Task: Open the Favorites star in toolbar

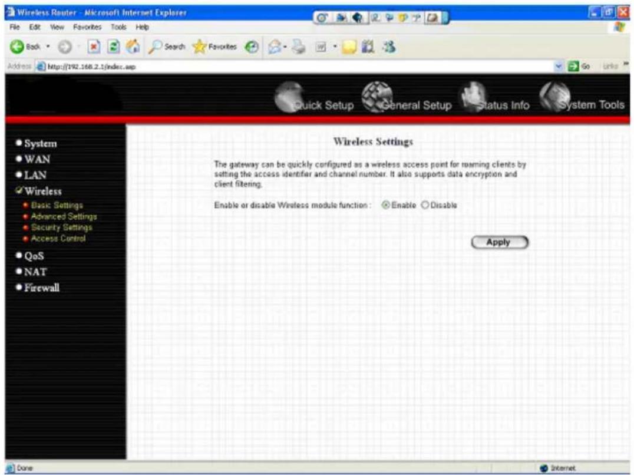Action: (x=214, y=47)
